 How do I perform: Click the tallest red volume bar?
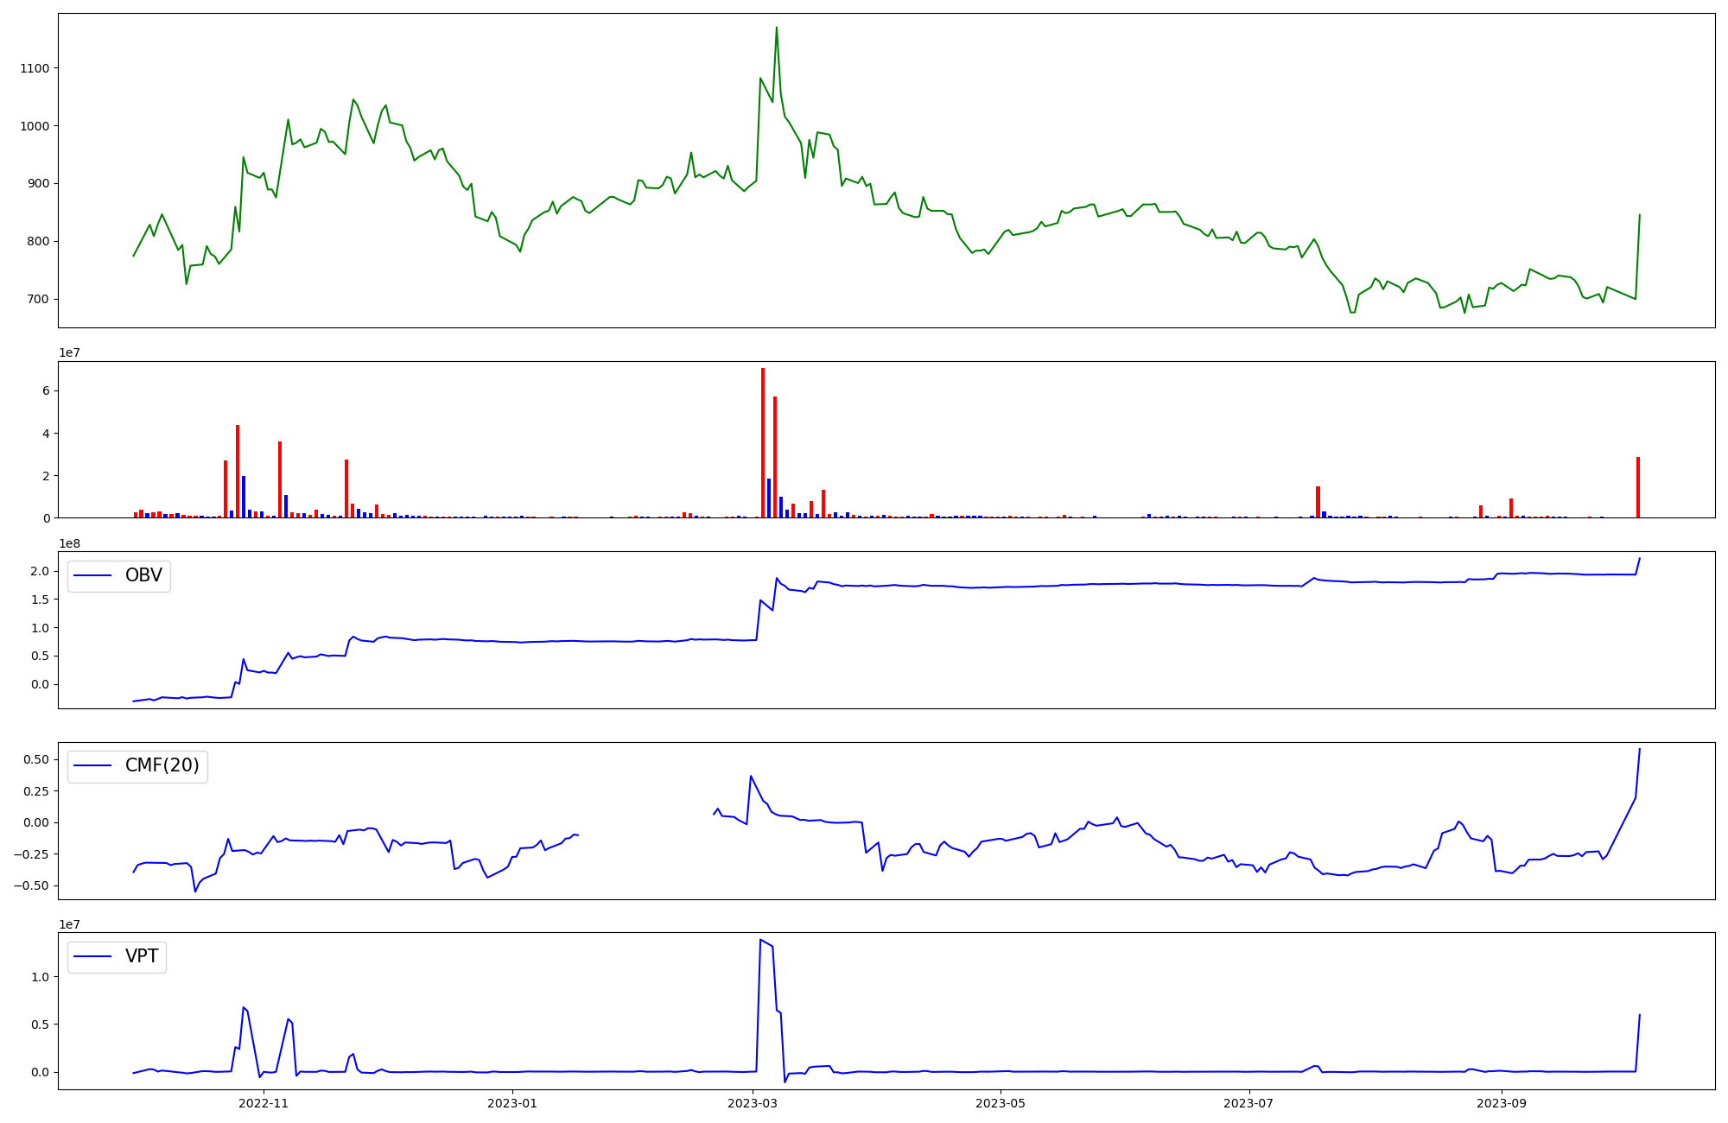pyautogui.click(x=763, y=441)
